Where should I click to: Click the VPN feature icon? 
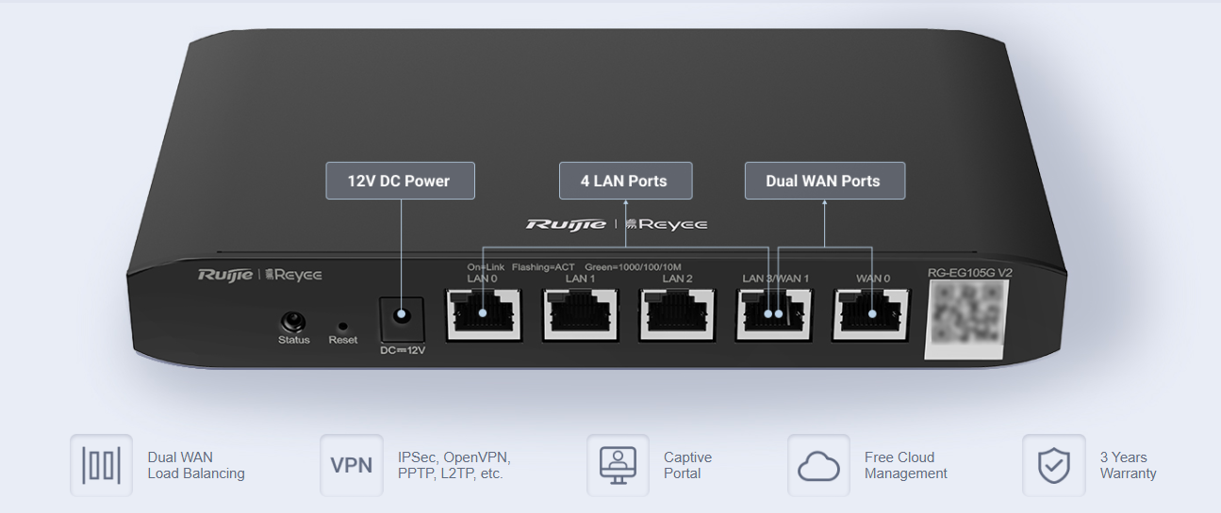352,465
